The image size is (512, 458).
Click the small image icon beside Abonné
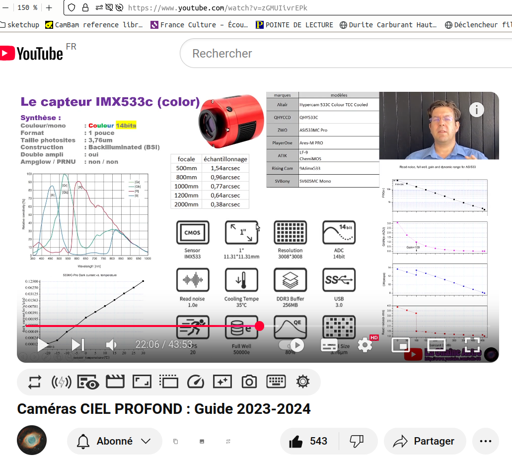tap(202, 441)
